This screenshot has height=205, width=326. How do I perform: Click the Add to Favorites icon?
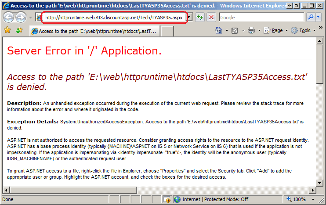tap(19, 30)
